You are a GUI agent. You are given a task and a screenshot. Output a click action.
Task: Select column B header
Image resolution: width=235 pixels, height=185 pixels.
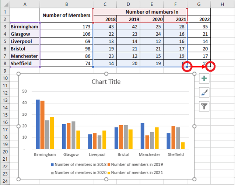tap(66, 4)
